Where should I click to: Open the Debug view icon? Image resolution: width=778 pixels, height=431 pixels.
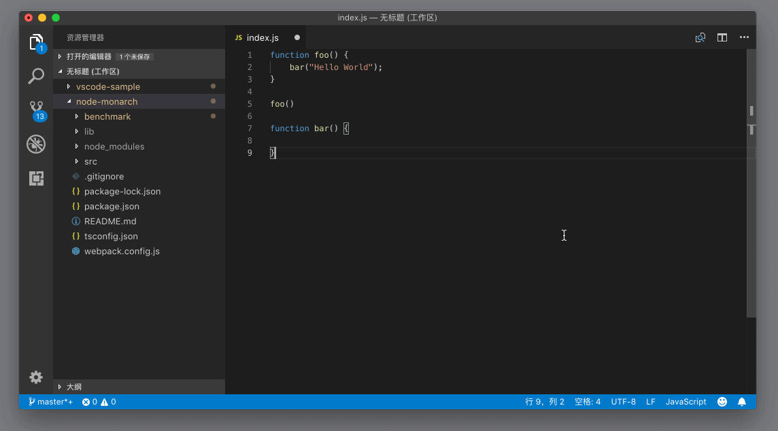pyautogui.click(x=36, y=144)
